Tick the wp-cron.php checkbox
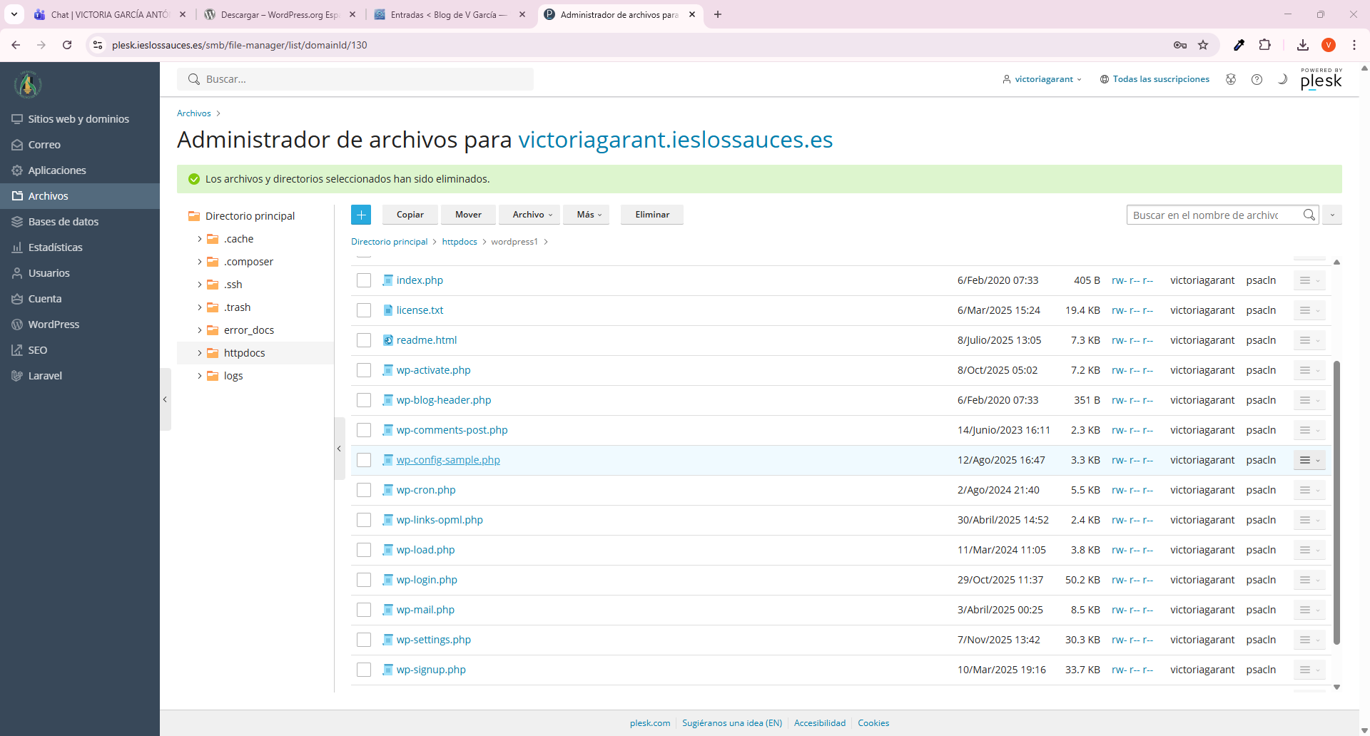The height and width of the screenshot is (736, 1370). pos(364,490)
